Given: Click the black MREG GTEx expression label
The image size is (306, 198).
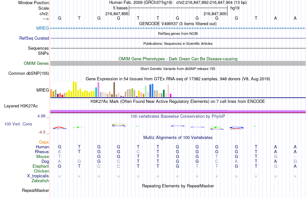Looking at the screenshot, I should 43,90.
